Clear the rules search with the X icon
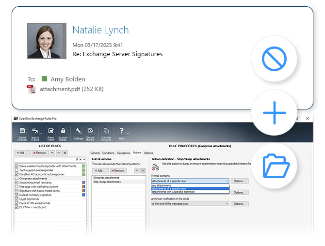The image size is (325, 246). pyautogui.click(x=81, y=159)
